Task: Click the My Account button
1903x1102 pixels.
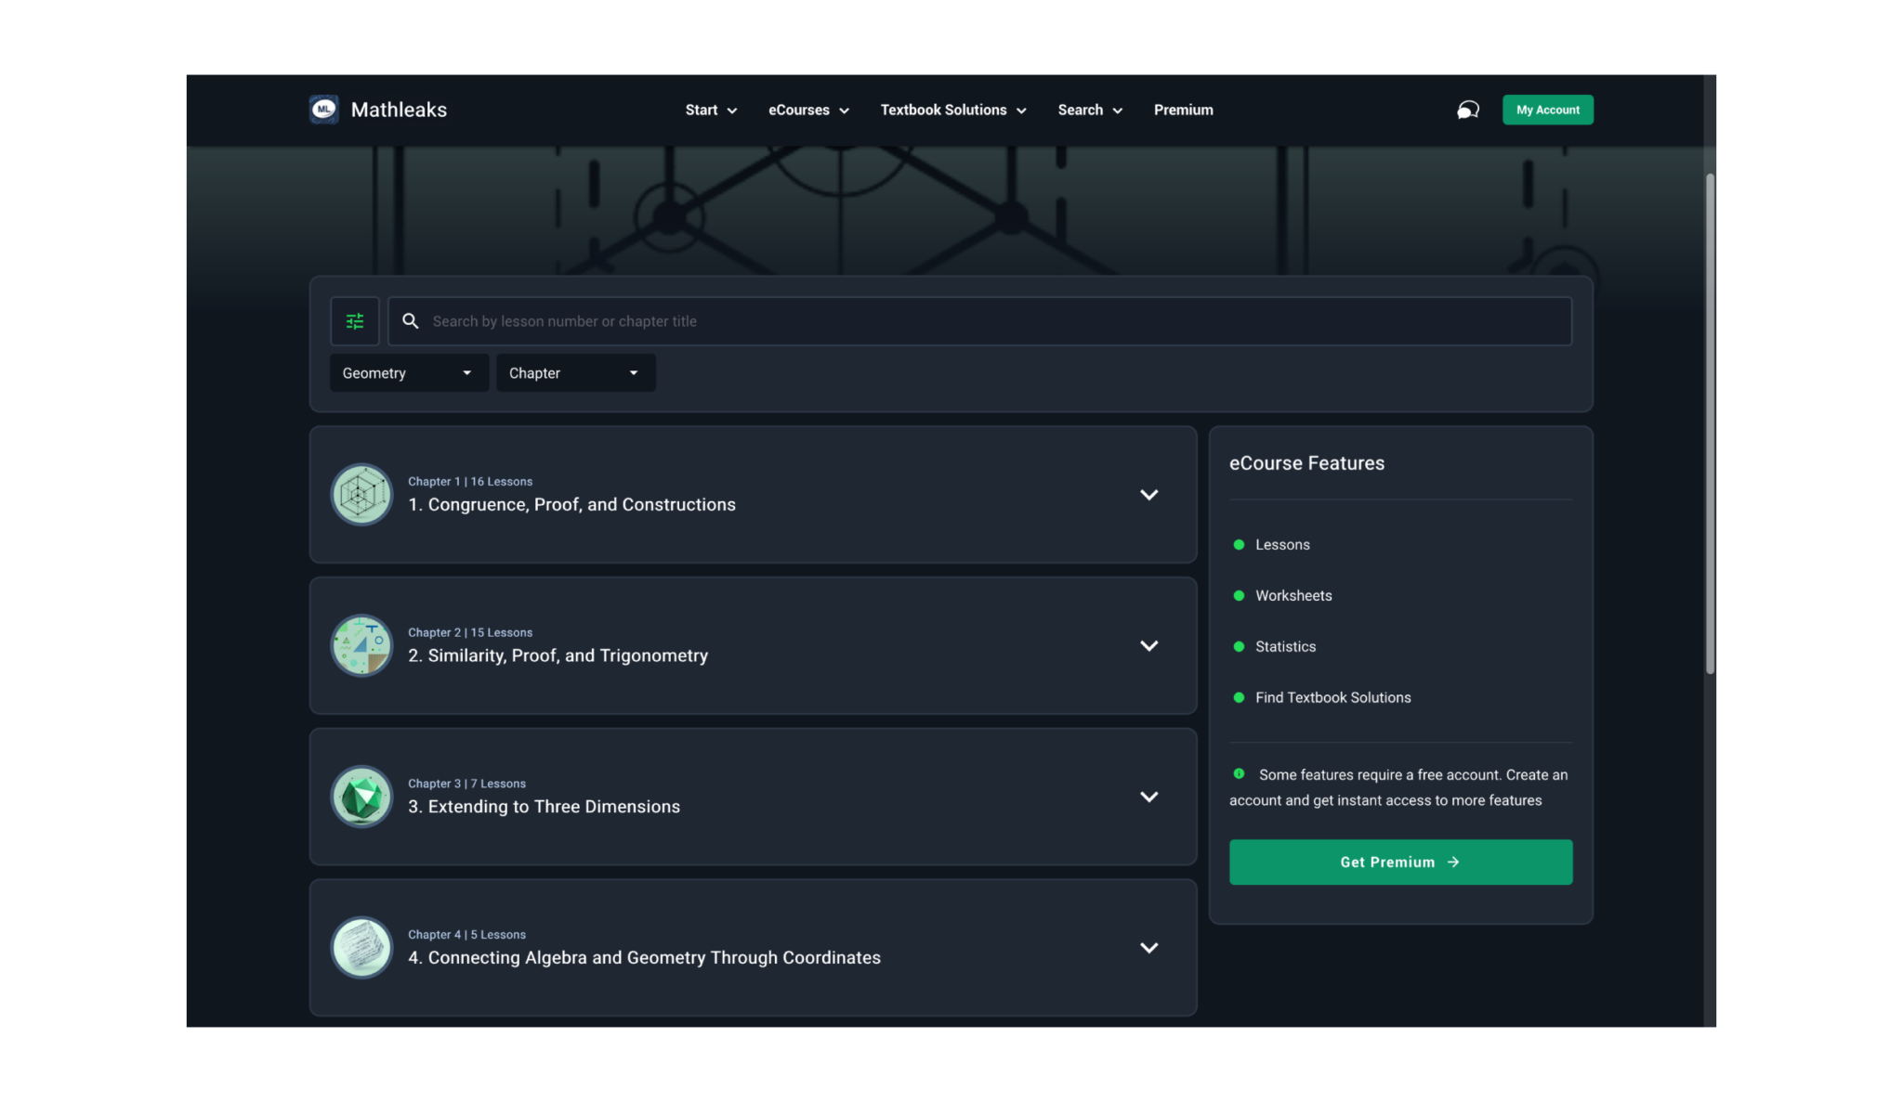Action: (1547, 110)
